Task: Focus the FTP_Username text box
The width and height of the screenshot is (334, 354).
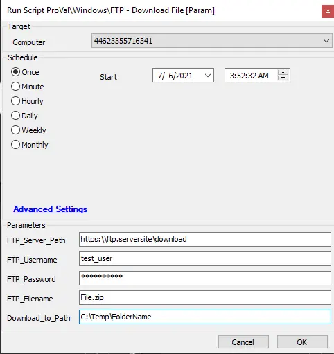Action: pos(205,259)
